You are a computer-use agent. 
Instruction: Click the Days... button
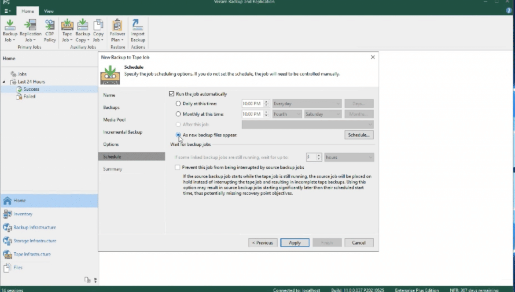[359, 103]
